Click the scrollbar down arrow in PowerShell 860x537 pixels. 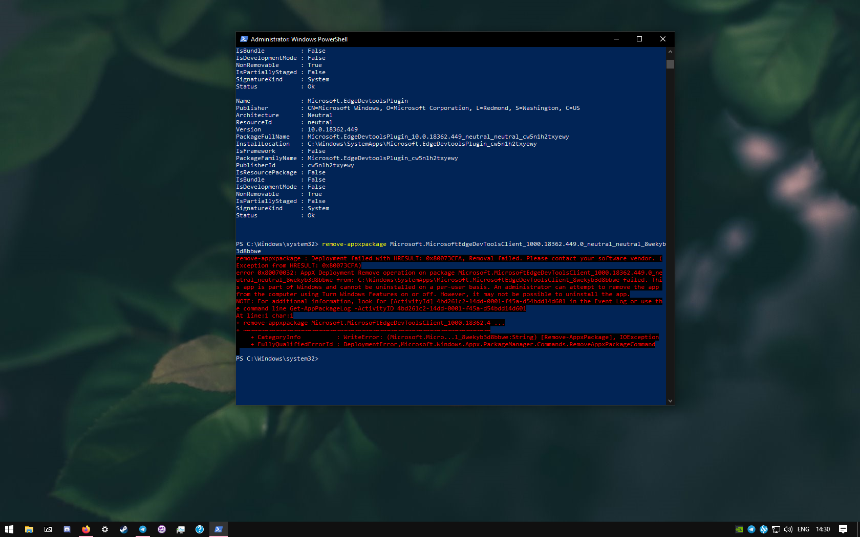pyautogui.click(x=670, y=401)
